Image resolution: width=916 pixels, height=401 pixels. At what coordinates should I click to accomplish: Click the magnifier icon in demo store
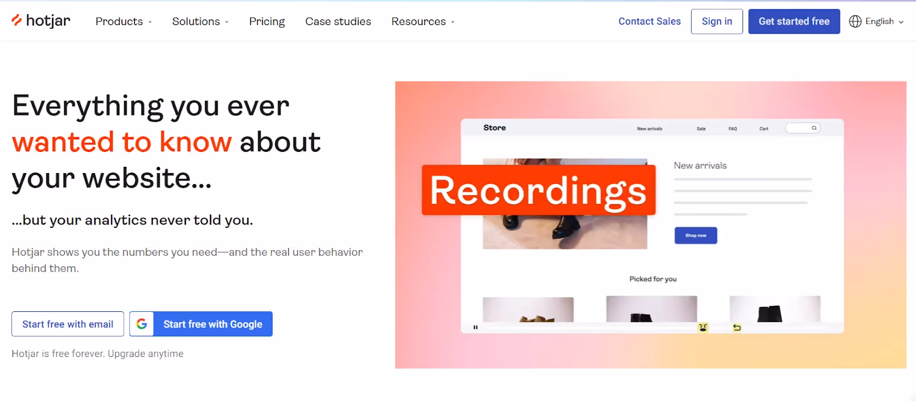pyautogui.click(x=814, y=128)
